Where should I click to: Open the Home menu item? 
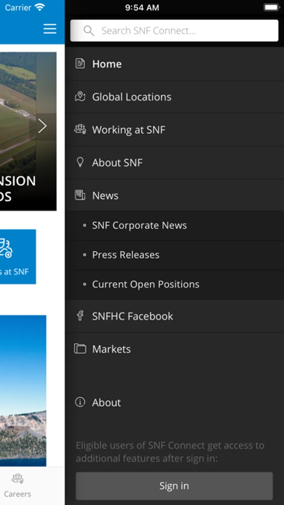click(174, 64)
